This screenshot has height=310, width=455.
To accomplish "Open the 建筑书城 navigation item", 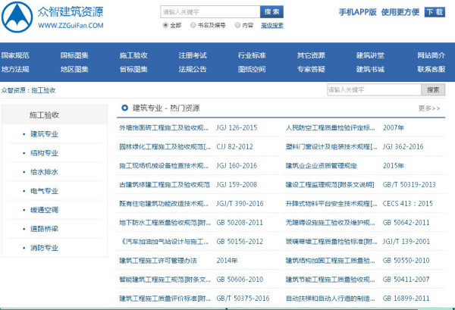I will [x=370, y=69].
